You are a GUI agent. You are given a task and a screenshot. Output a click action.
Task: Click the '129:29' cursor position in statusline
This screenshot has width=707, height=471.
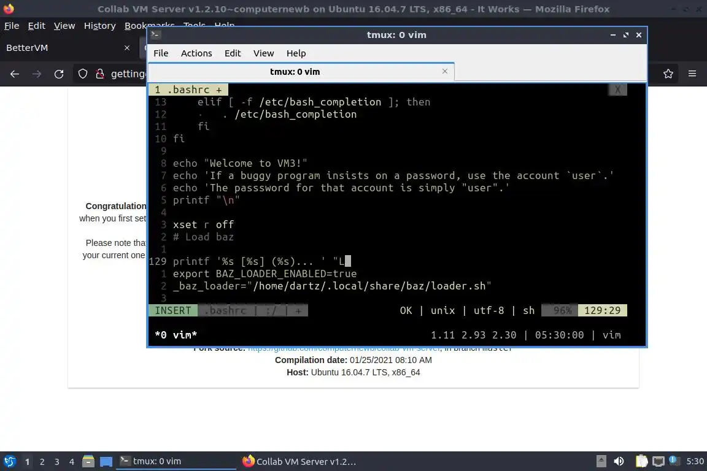coord(603,310)
